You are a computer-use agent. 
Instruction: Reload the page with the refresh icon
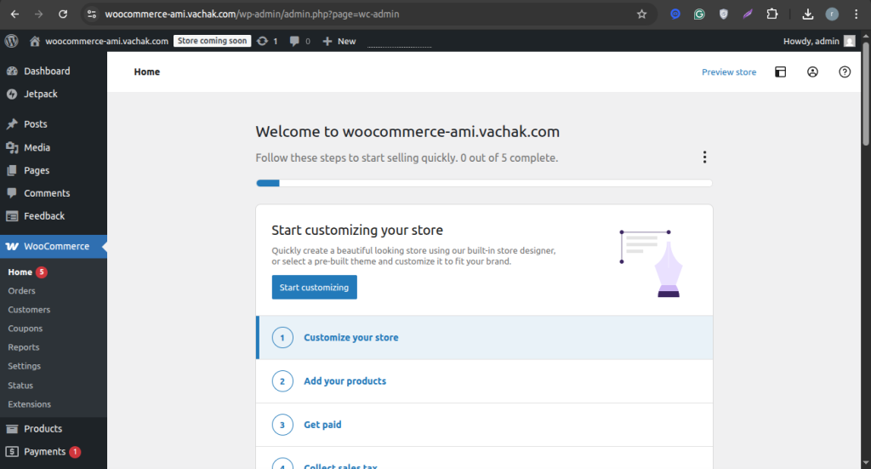tap(63, 14)
